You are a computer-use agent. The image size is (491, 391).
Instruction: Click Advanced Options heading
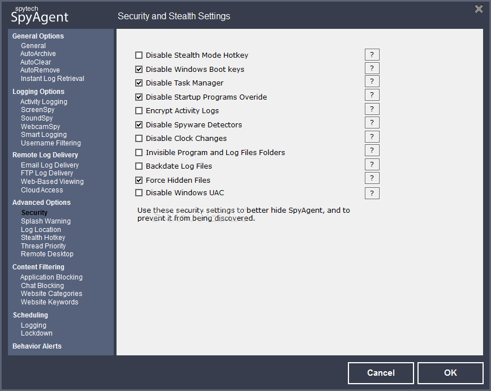click(41, 203)
